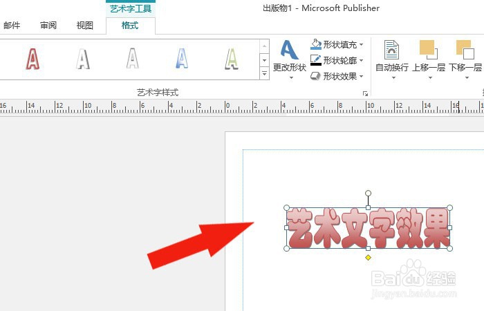The height and width of the screenshot is (311, 484).
Task: Select the 格式 tab
Action: [x=130, y=26]
